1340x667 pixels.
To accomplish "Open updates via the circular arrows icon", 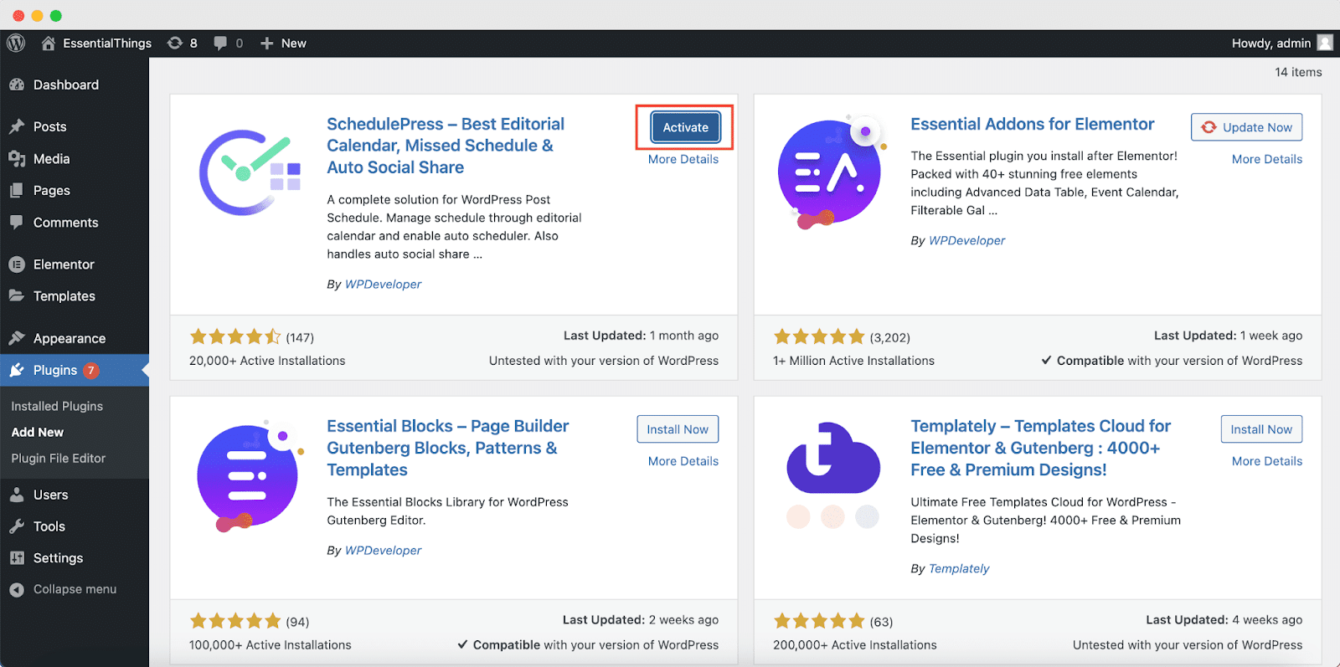I will 174,43.
